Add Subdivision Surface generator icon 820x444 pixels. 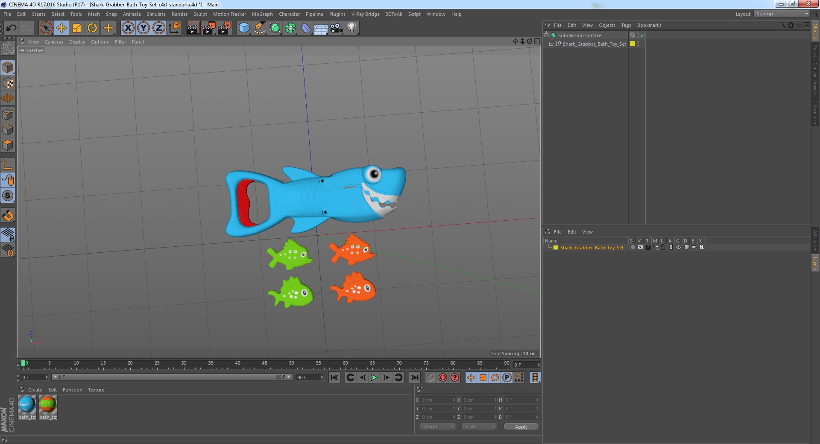[275, 28]
